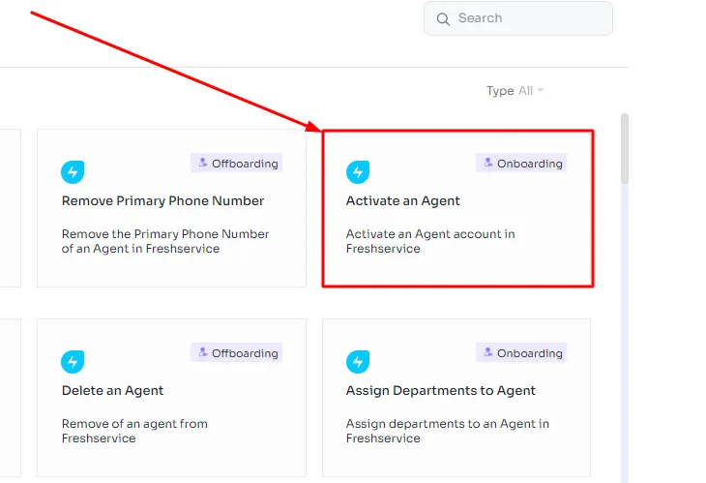
Task: Click the vertical scrollbar thumb
Action: coord(625,149)
